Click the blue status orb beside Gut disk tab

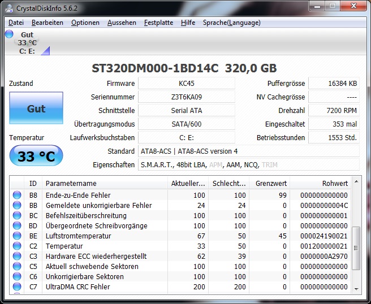point(9,34)
